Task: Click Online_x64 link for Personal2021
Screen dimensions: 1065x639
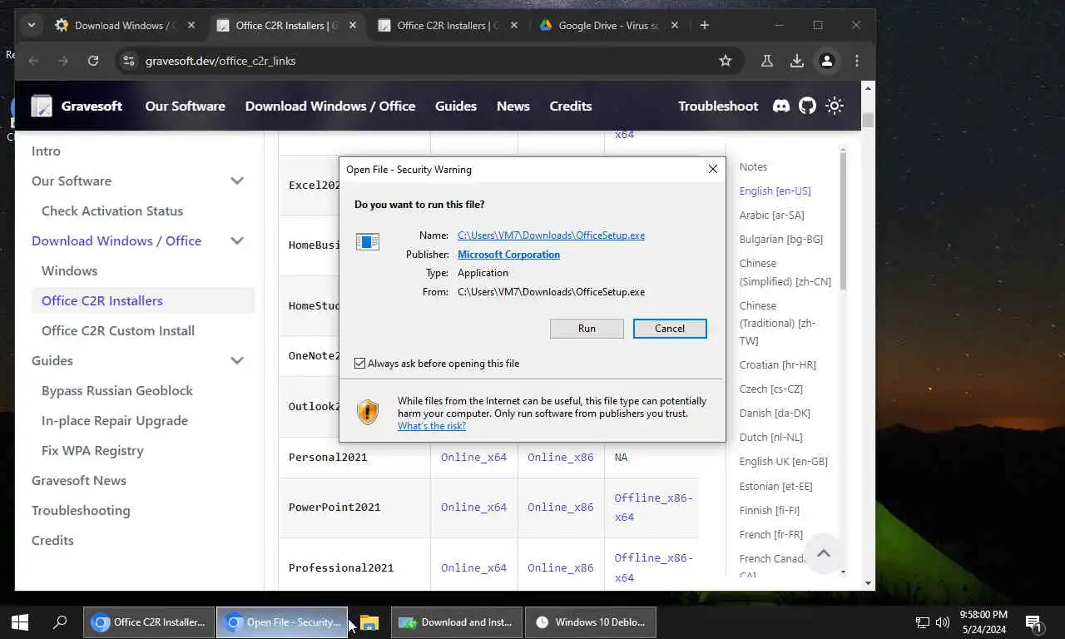Action: (473, 457)
